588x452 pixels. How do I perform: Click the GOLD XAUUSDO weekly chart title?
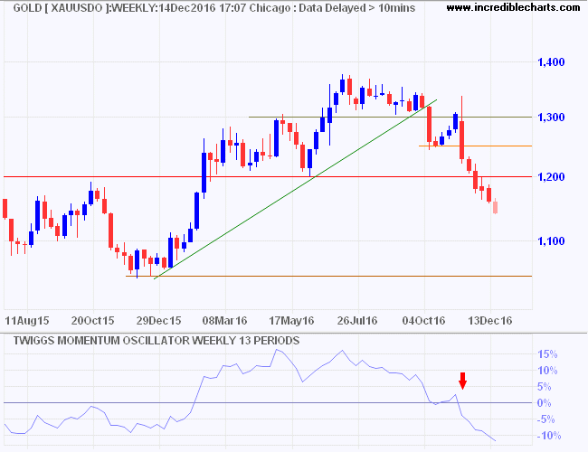pos(214,8)
